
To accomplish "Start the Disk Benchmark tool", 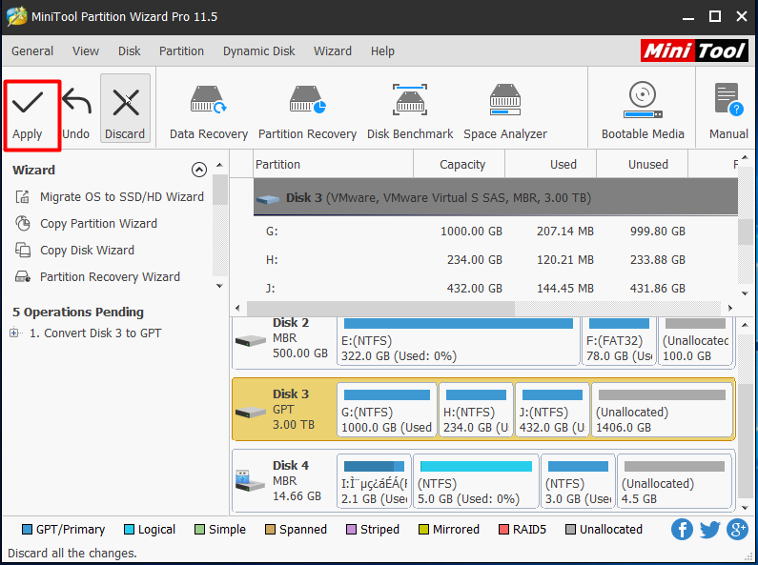I will [x=410, y=112].
